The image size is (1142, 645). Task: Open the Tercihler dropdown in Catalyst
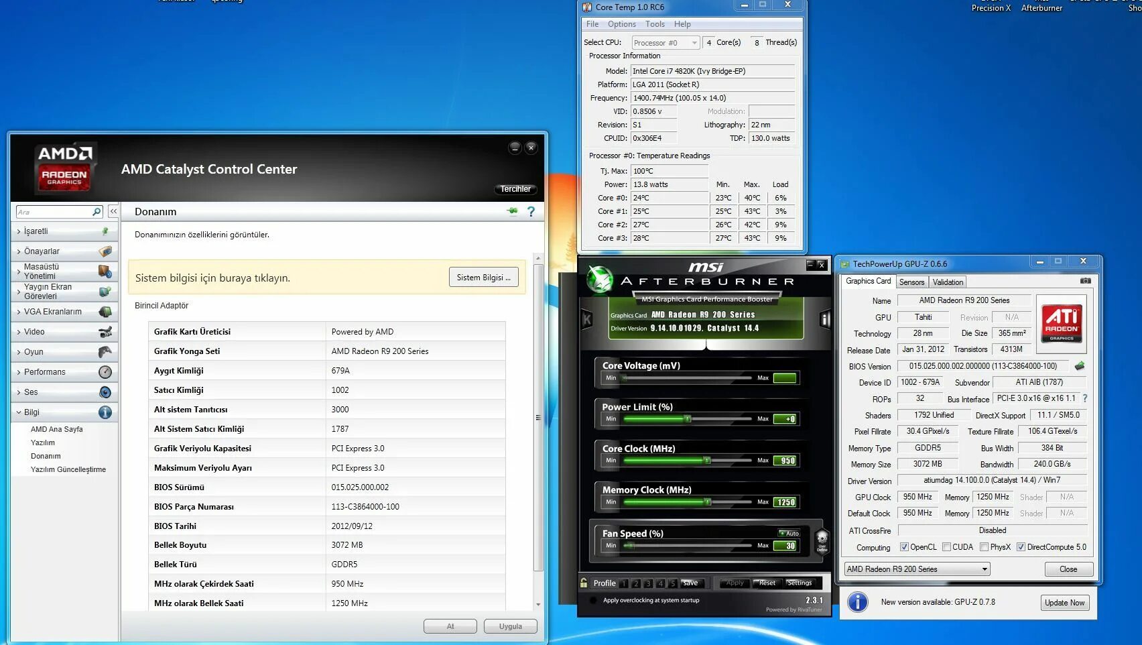coord(515,189)
